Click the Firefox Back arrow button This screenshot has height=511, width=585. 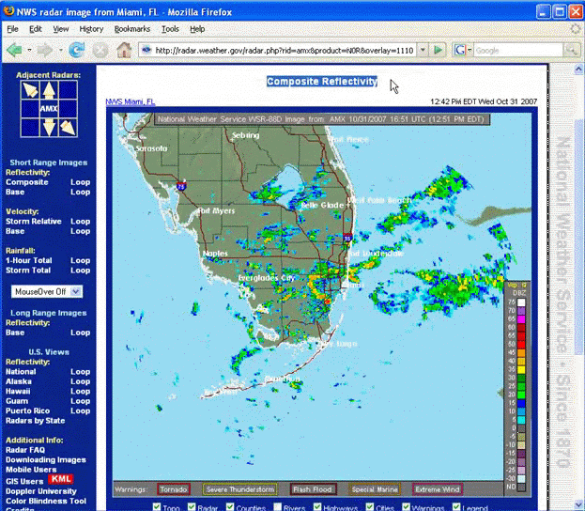click(x=14, y=50)
